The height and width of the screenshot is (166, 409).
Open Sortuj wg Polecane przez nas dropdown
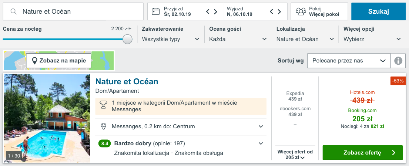(349, 61)
